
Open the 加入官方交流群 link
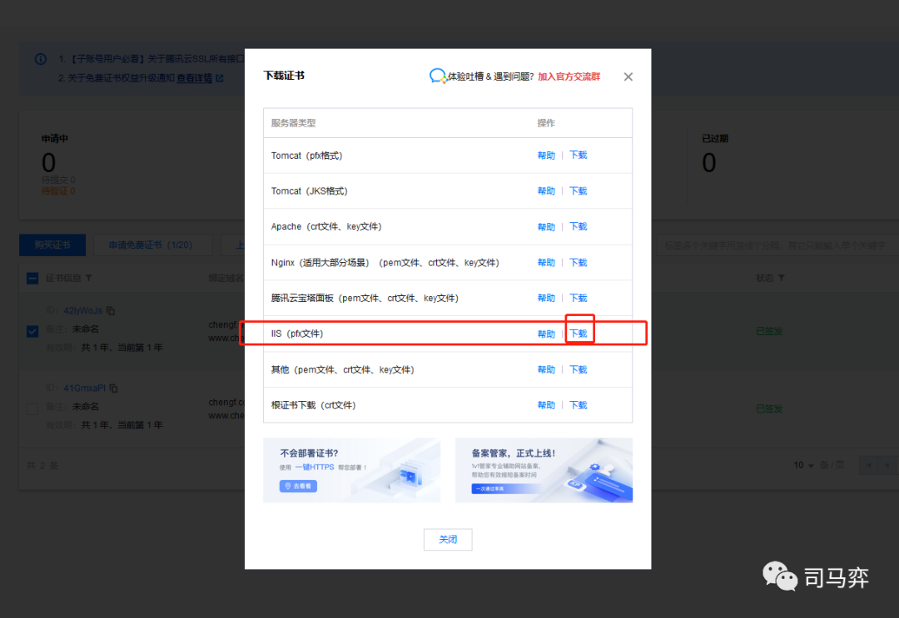(569, 77)
